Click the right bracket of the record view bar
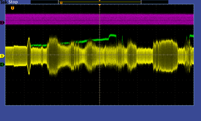This screenshot has width=201, height=121. click(x=141, y=2)
